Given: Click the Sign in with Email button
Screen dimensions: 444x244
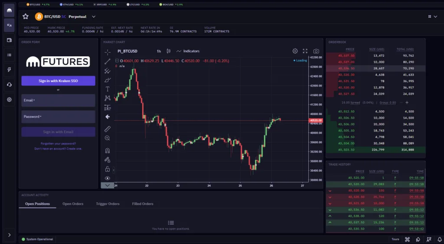Looking at the screenshot, I should [x=59, y=132].
